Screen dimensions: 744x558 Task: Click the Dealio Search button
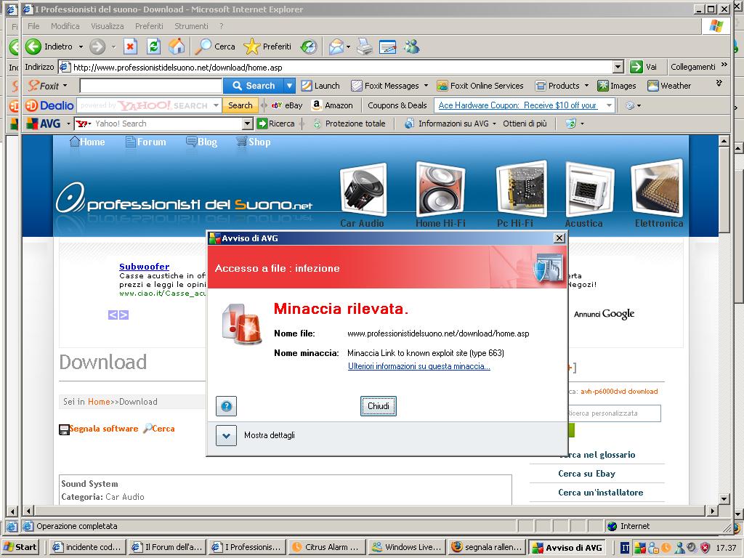[240, 105]
